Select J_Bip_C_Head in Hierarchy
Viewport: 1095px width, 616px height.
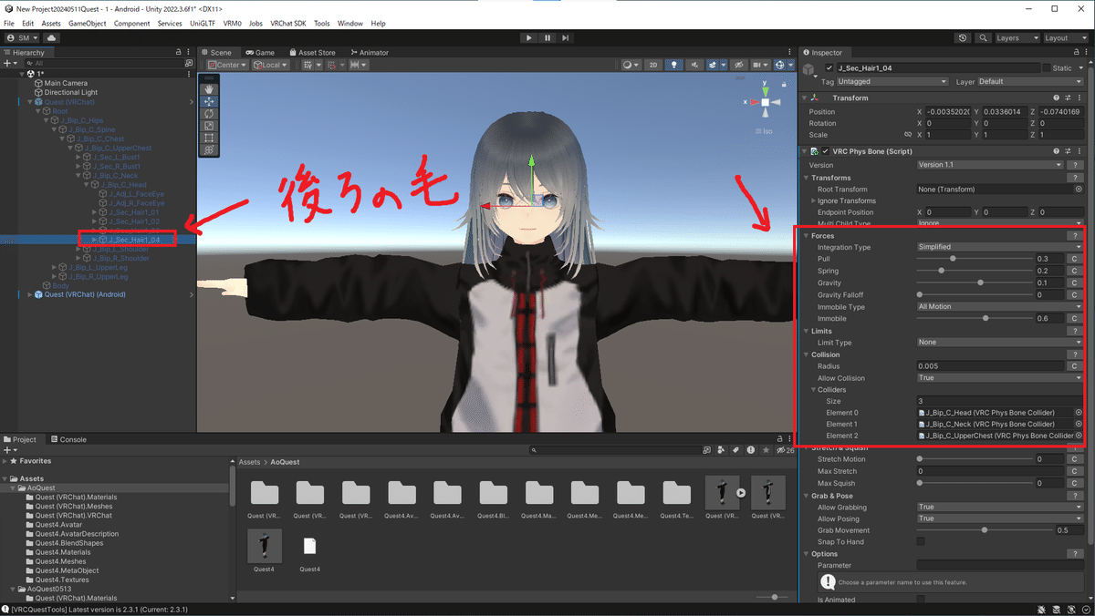coord(123,184)
